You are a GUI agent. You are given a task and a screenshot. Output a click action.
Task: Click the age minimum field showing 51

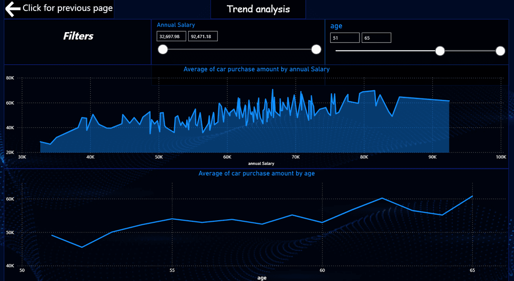[345, 38]
